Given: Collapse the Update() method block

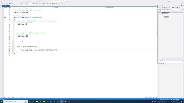Looking at the screenshot, I should (14, 36).
